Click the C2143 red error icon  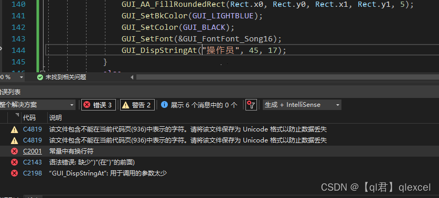click(x=14, y=162)
